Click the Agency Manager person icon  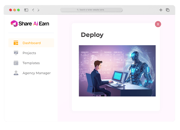point(16,73)
